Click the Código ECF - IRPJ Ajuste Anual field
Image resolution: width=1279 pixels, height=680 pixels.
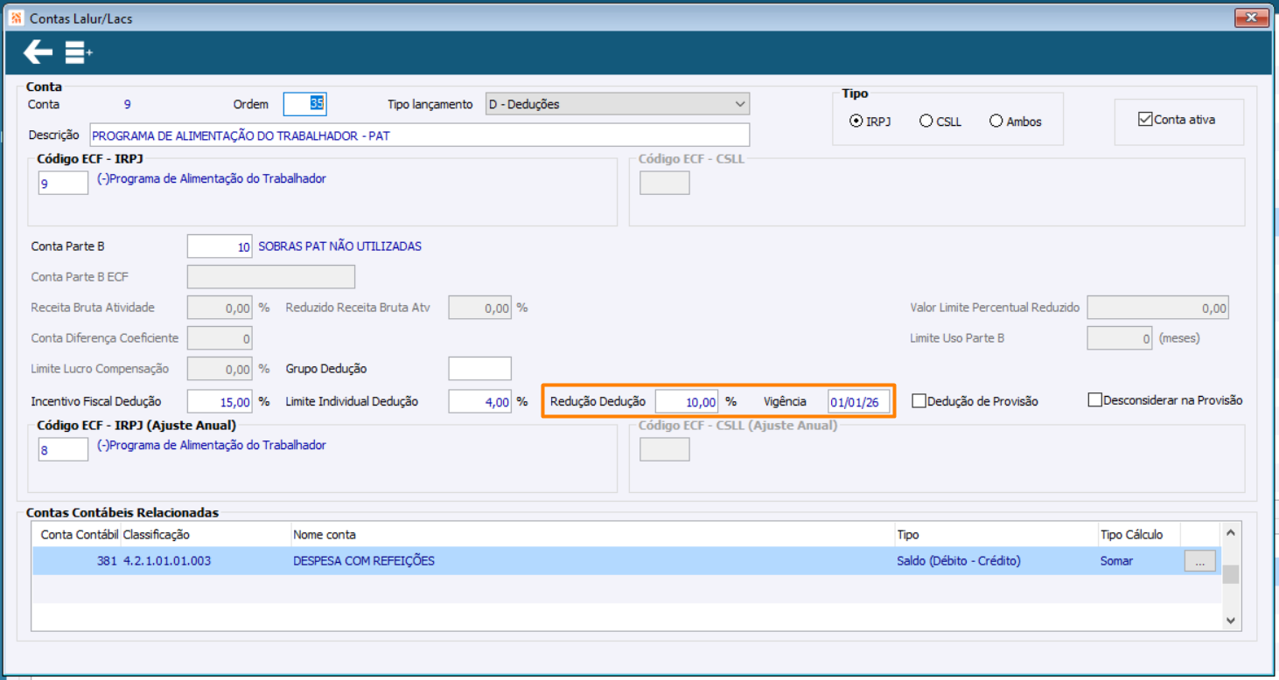tap(63, 449)
